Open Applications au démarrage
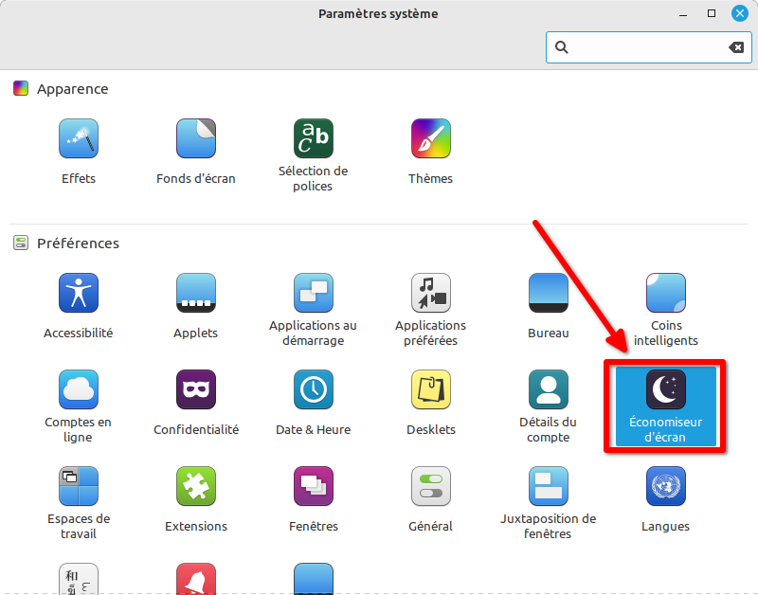The height and width of the screenshot is (595, 758). pos(314,294)
